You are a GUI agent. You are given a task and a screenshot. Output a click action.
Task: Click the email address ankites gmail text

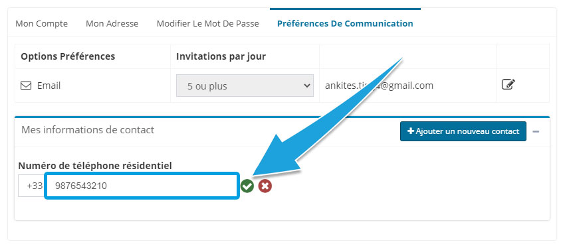pyautogui.click(x=379, y=86)
